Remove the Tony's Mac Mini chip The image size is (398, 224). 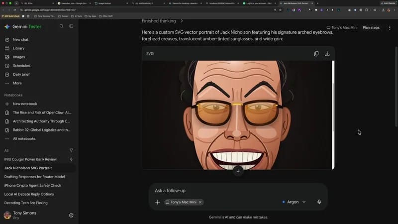pyautogui.click(x=200, y=202)
